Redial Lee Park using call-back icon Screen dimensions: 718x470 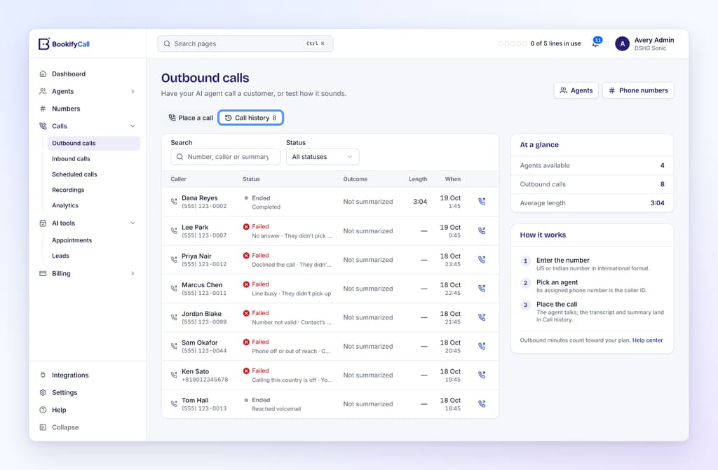pyautogui.click(x=482, y=230)
